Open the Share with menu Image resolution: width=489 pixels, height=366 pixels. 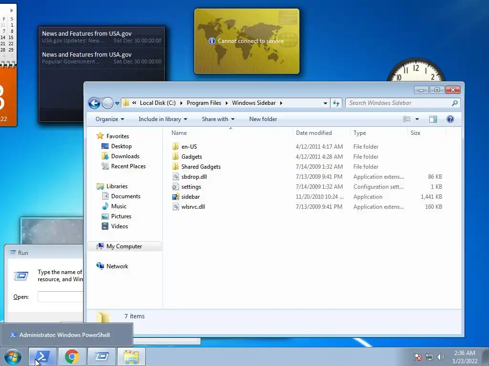pos(218,119)
